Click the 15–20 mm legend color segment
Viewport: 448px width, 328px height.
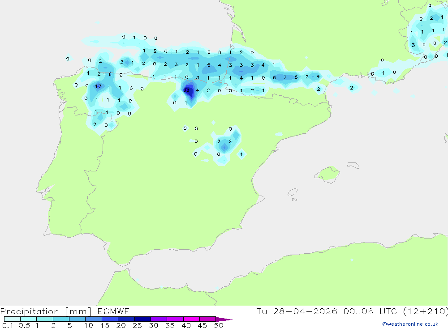(110, 319)
